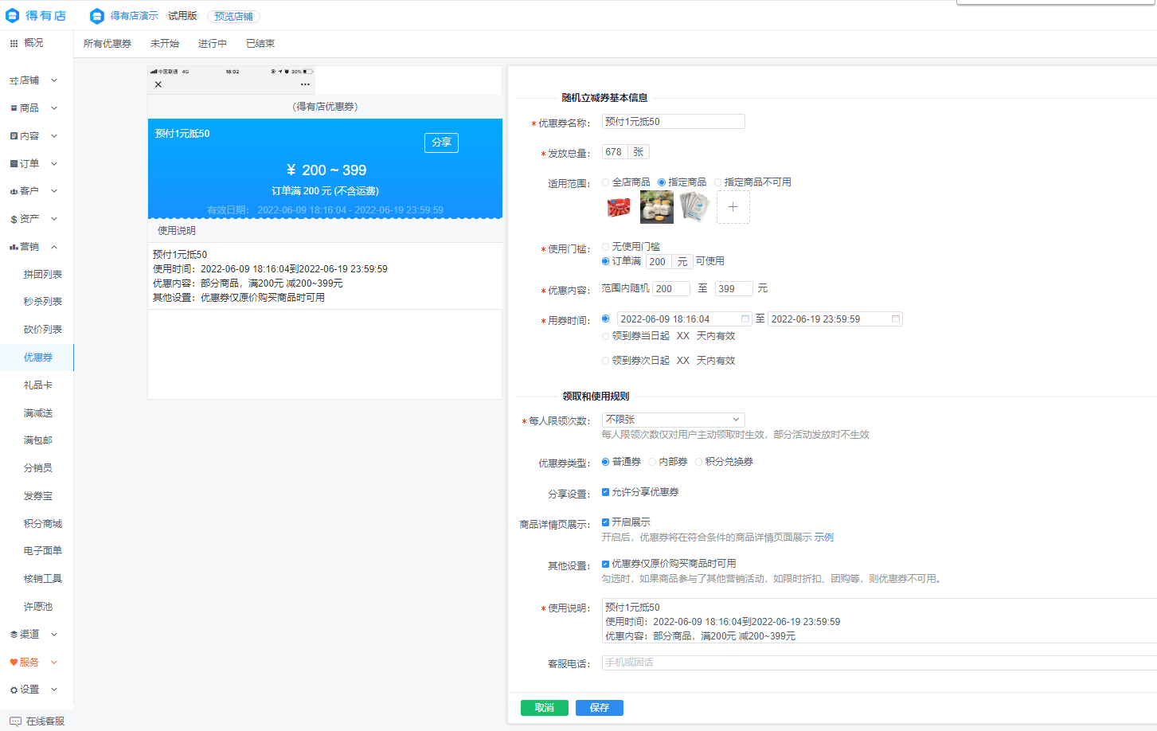Open 秒杀列表 in sidebar
This screenshot has width=1157, height=731.
click(43, 302)
